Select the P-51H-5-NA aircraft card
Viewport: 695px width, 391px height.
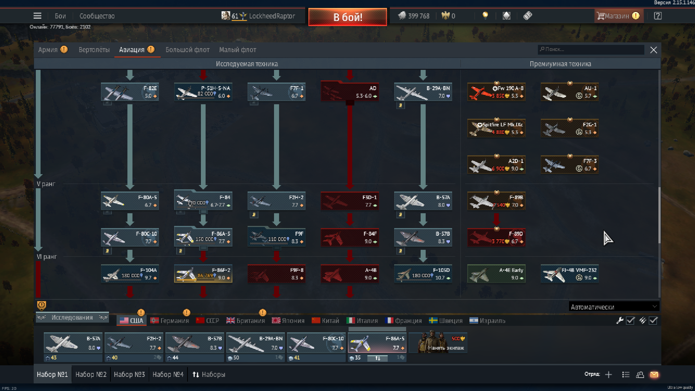[x=203, y=92]
